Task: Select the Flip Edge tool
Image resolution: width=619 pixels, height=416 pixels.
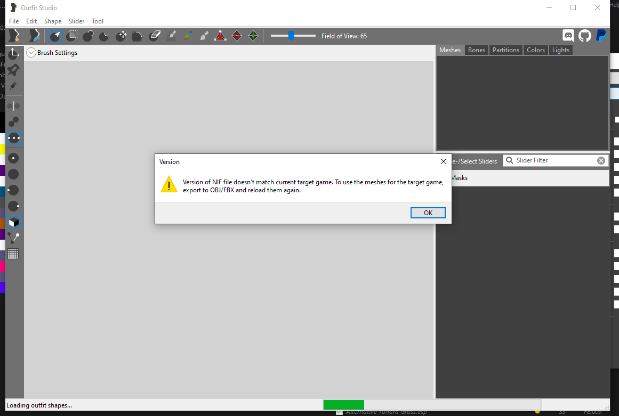Action: click(x=237, y=36)
